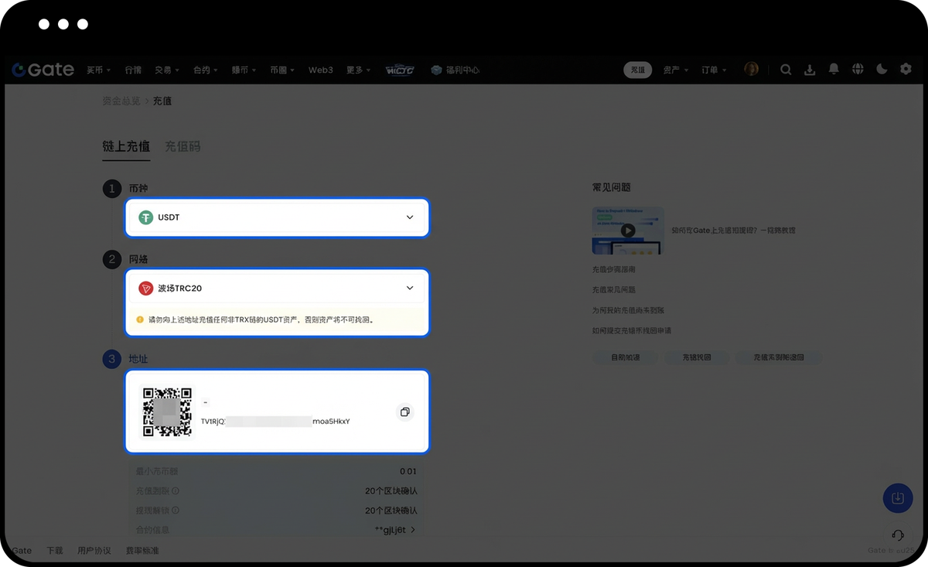The width and height of the screenshot is (928, 567).
Task: Open the 买币 dropdown menu
Action: coord(98,70)
